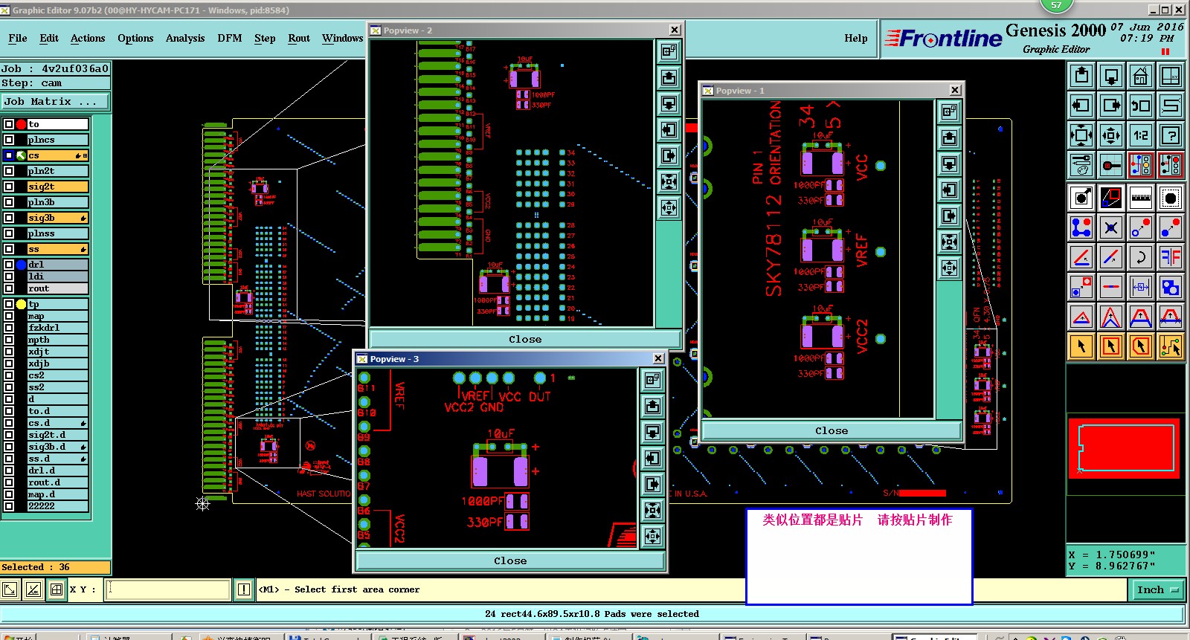Image resolution: width=1190 pixels, height=640 pixels.
Task: Toggle the 'ss' layer checkbox
Action: 9,249
